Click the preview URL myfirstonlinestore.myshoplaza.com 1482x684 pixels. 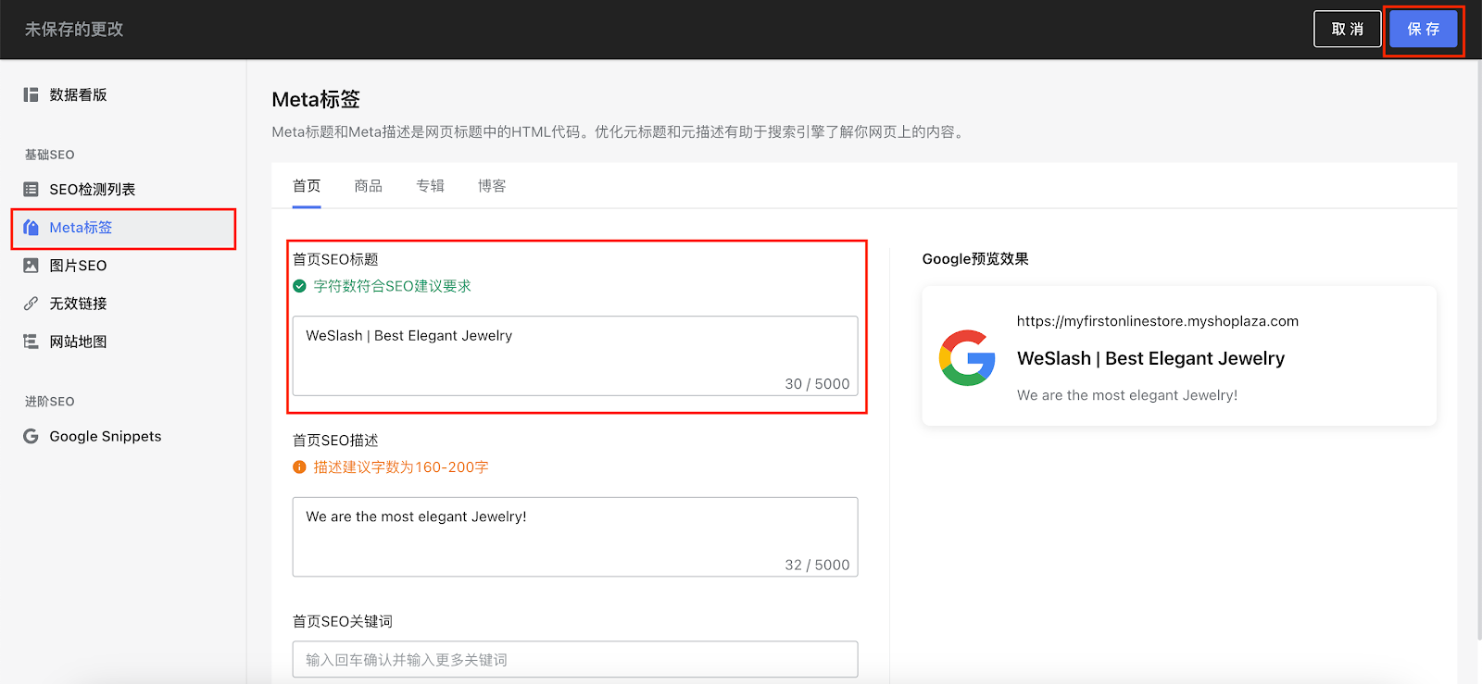[1158, 321]
